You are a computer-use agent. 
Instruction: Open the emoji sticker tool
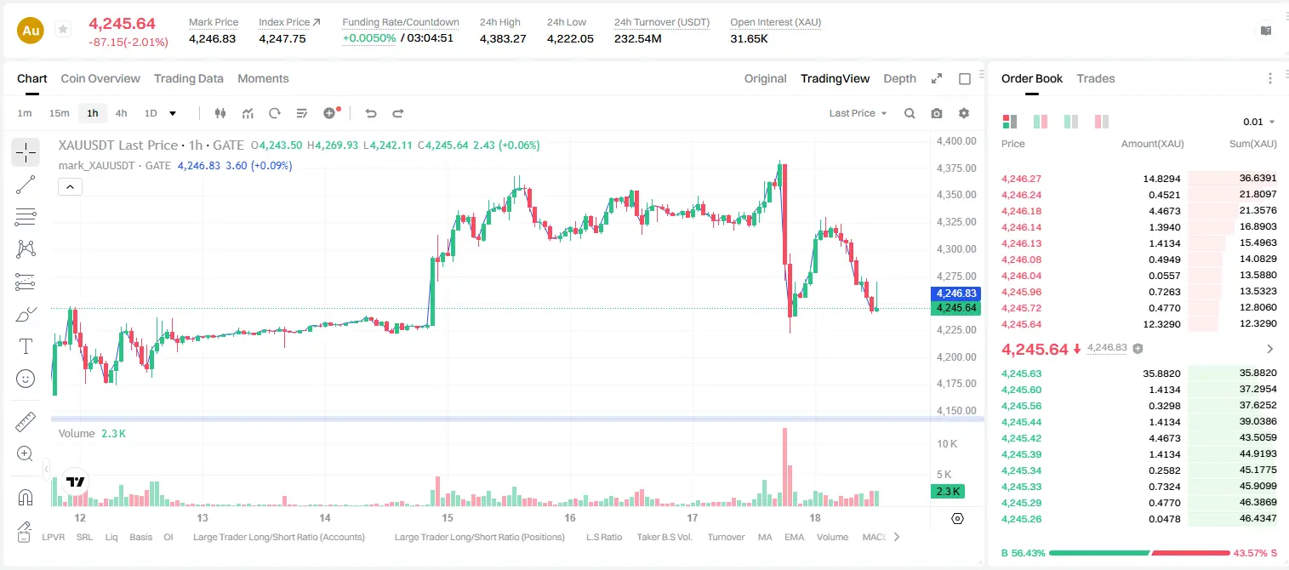pyautogui.click(x=26, y=379)
